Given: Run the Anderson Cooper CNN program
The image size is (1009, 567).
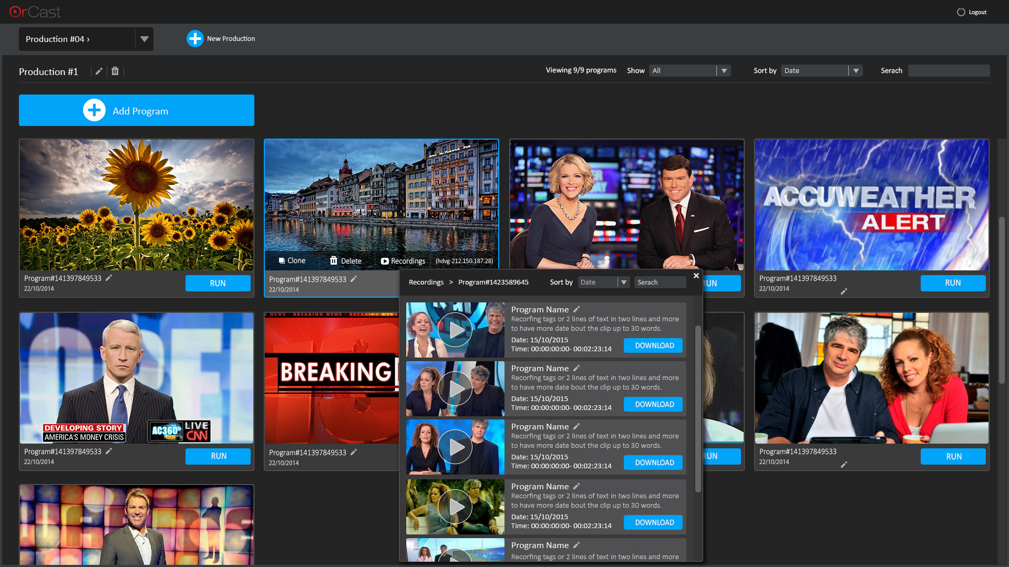Looking at the screenshot, I should 218,456.
